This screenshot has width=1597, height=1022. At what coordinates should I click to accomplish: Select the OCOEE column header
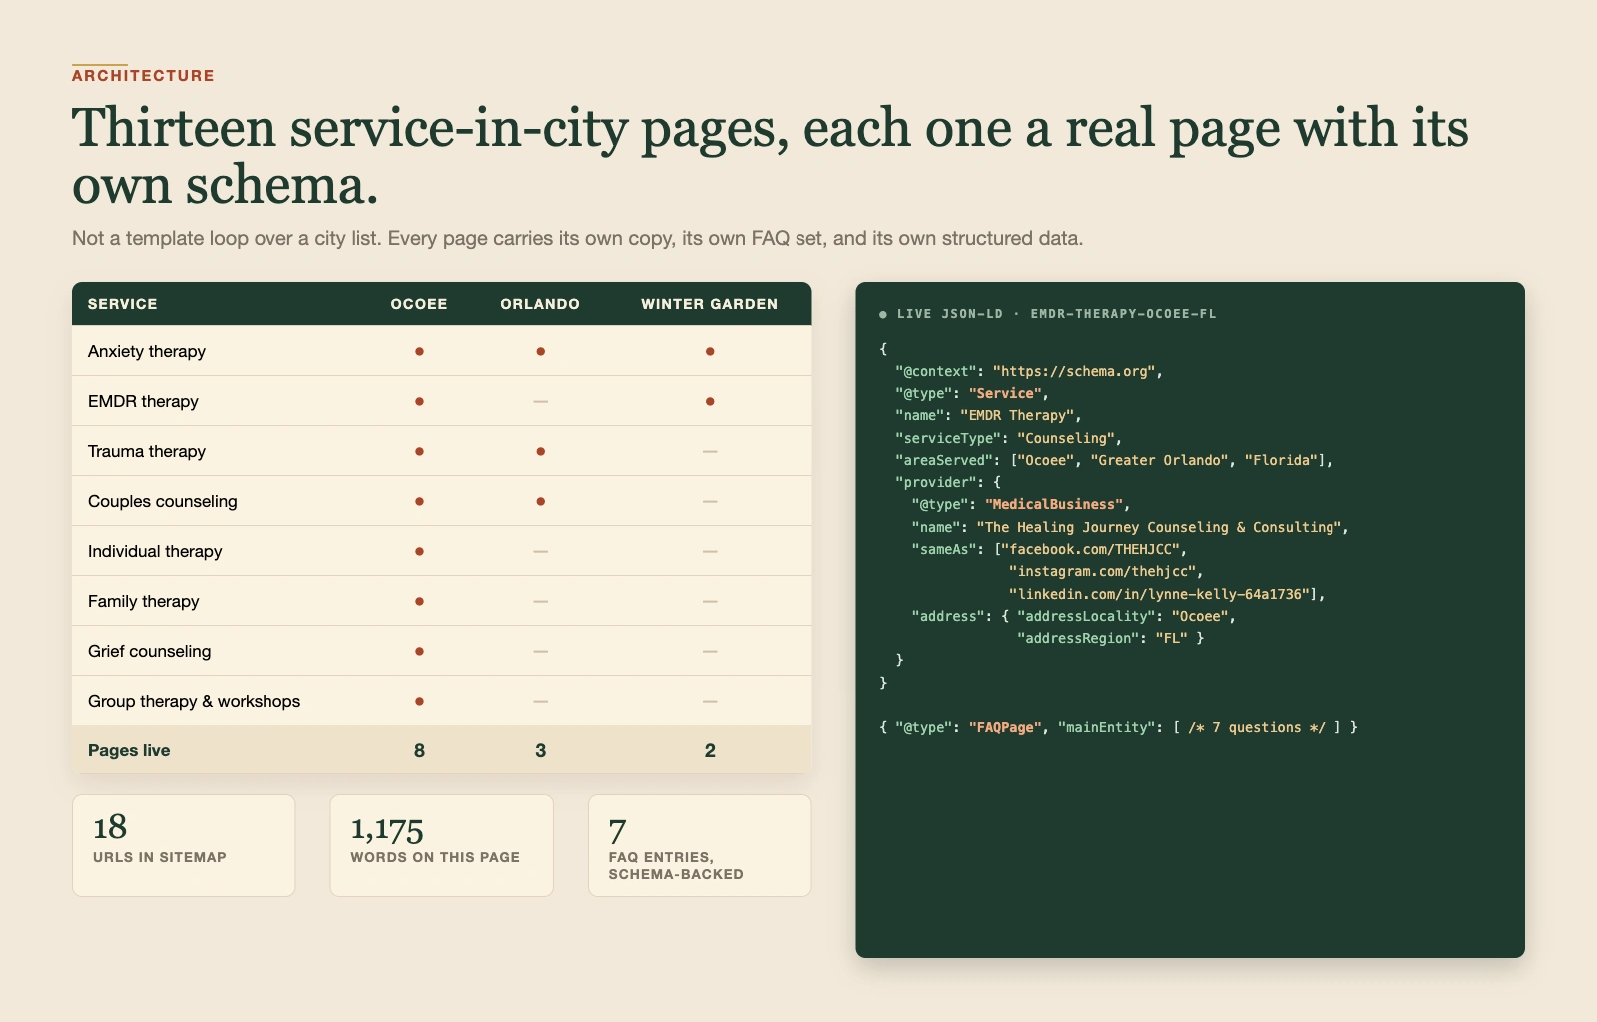tap(419, 304)
